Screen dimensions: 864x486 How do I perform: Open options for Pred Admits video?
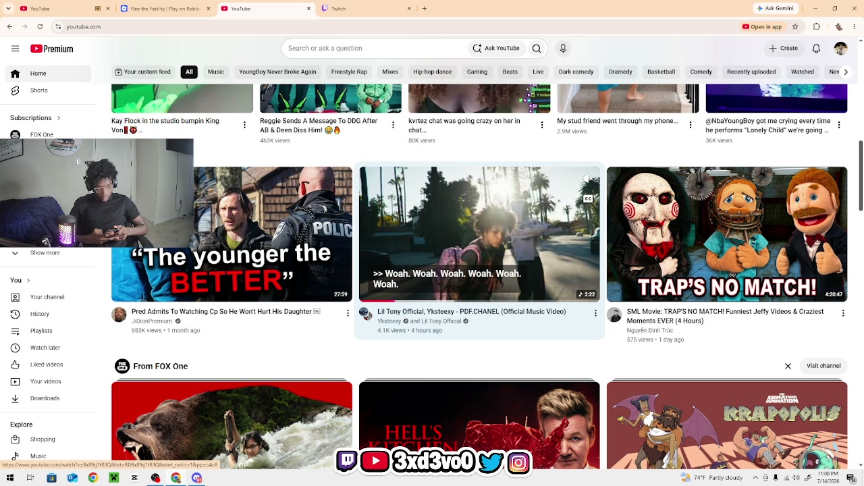348,313
